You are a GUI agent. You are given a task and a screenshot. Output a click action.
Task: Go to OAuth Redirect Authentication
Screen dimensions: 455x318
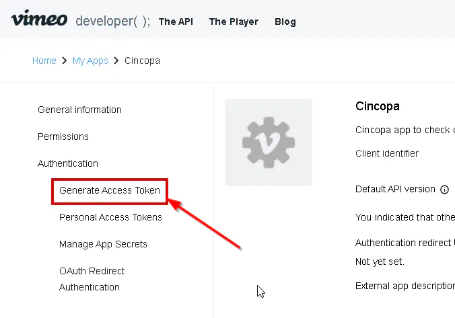[x=92, y=279]
